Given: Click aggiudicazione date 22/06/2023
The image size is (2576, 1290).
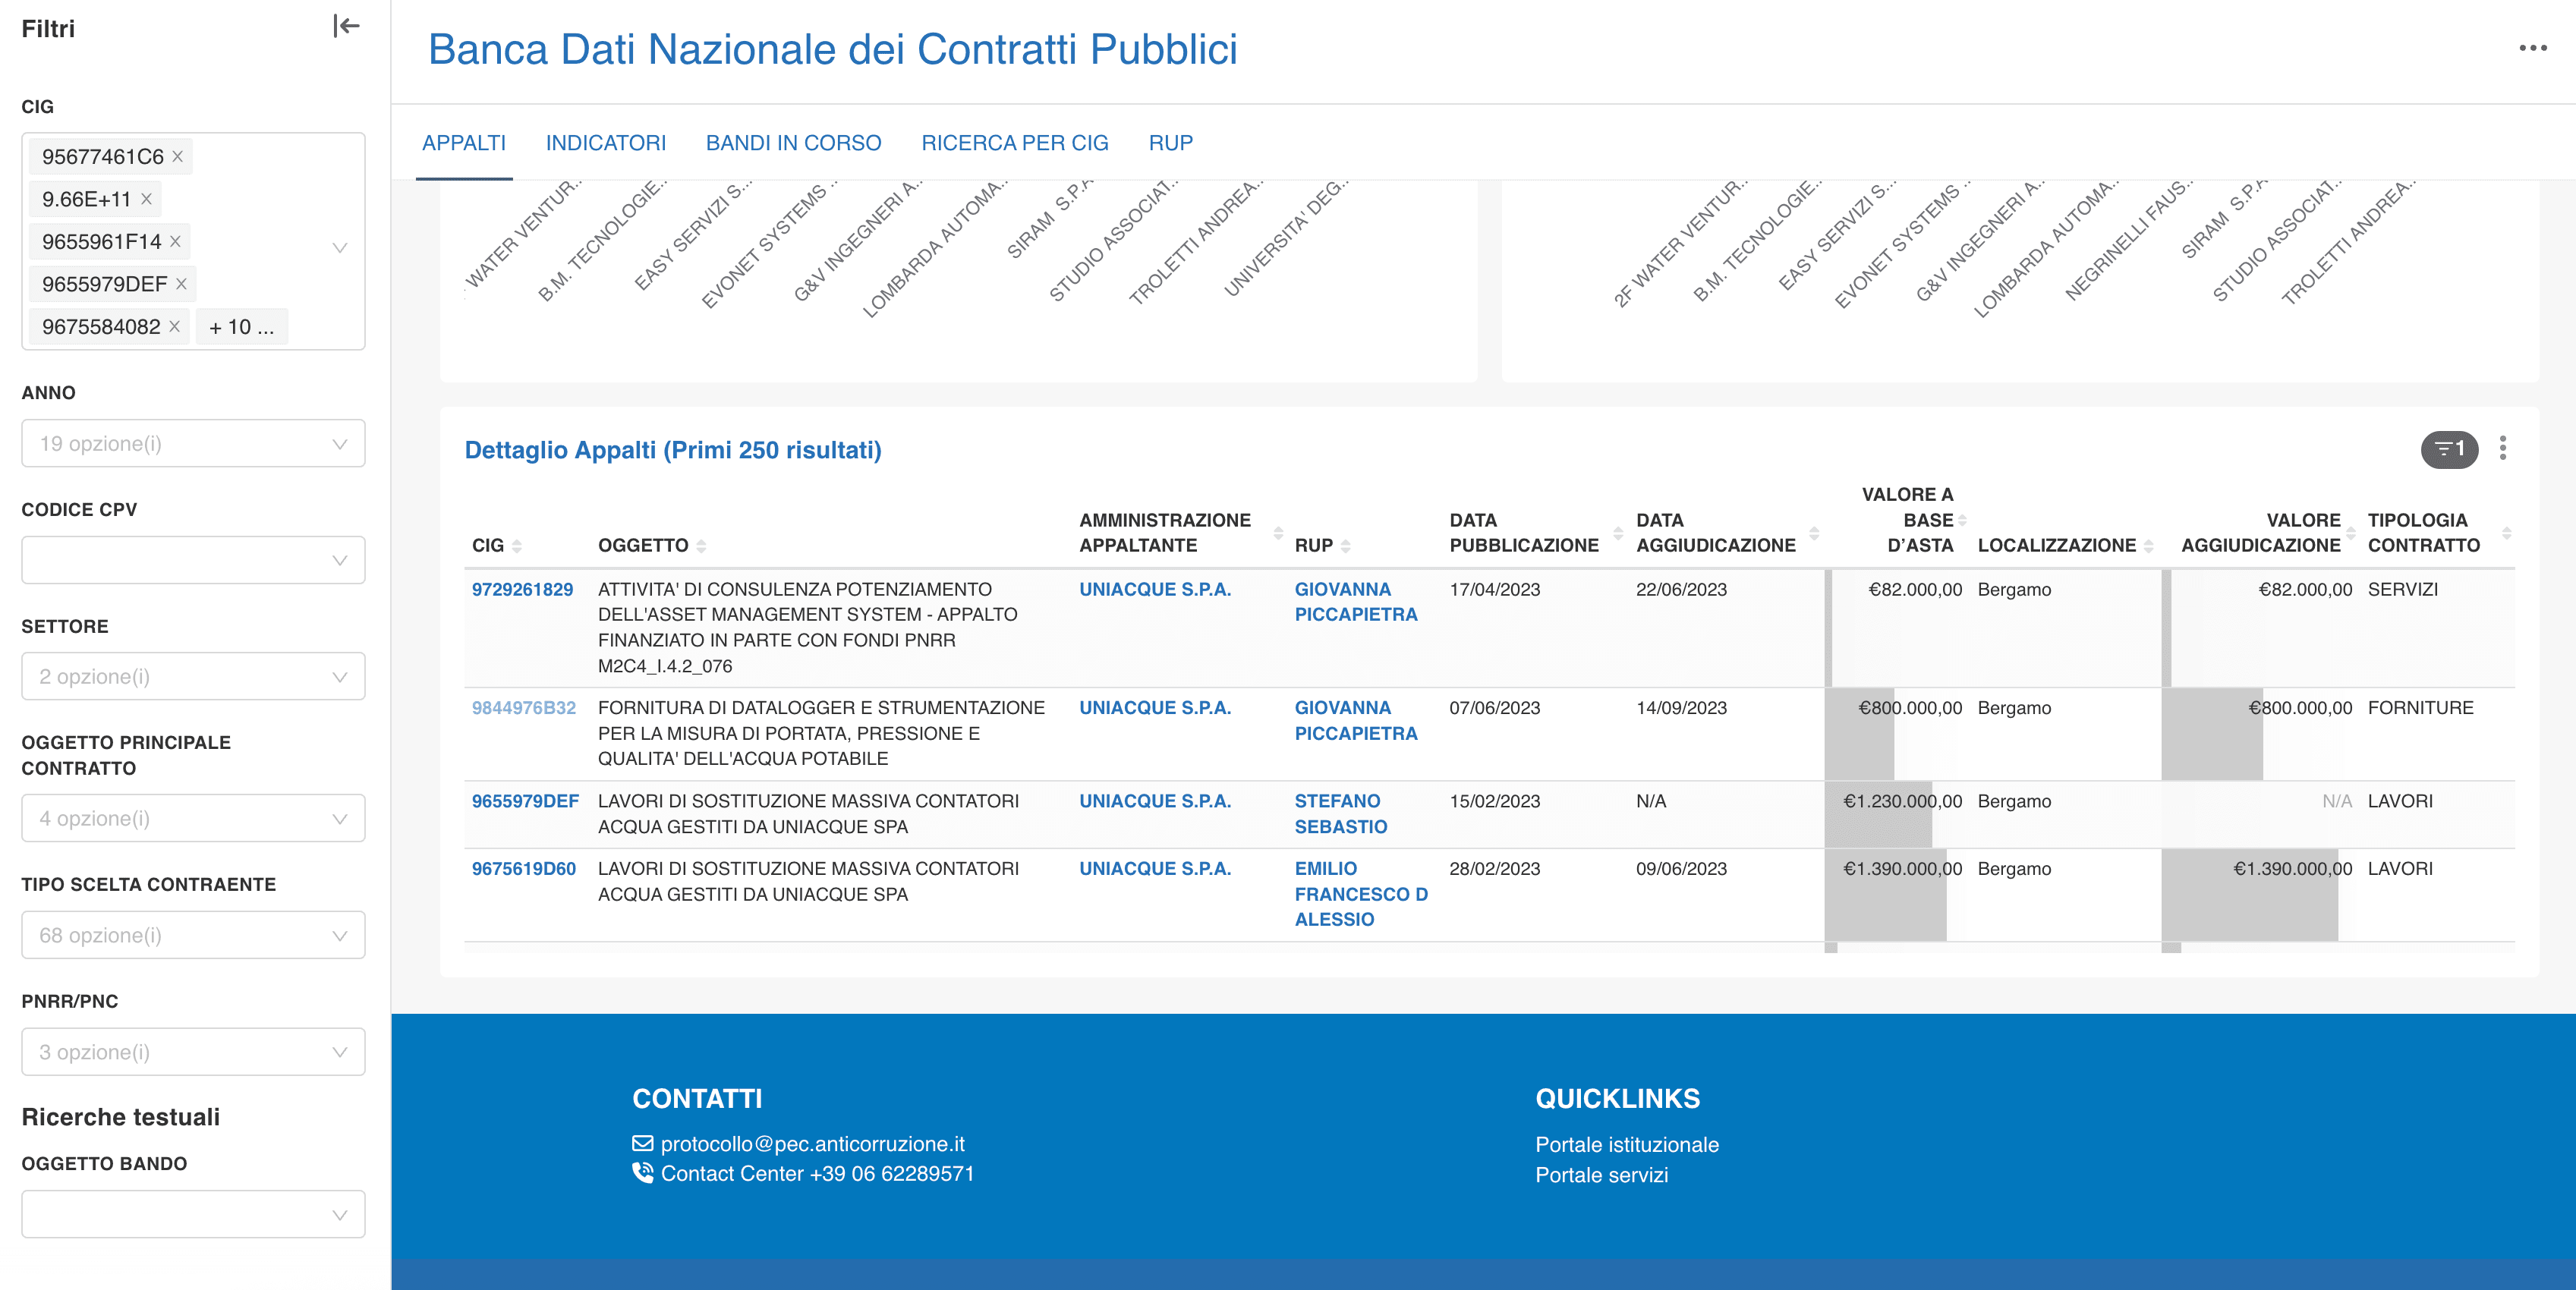Looking at the screenshot, I should point(1681,589).
